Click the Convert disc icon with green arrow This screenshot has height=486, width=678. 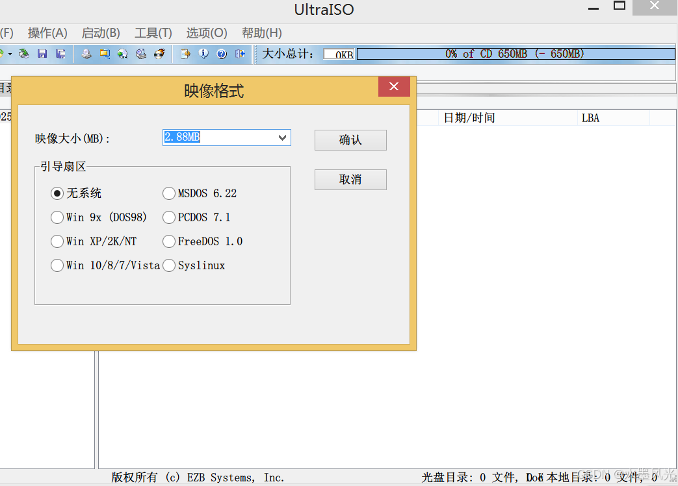(123, 53)
